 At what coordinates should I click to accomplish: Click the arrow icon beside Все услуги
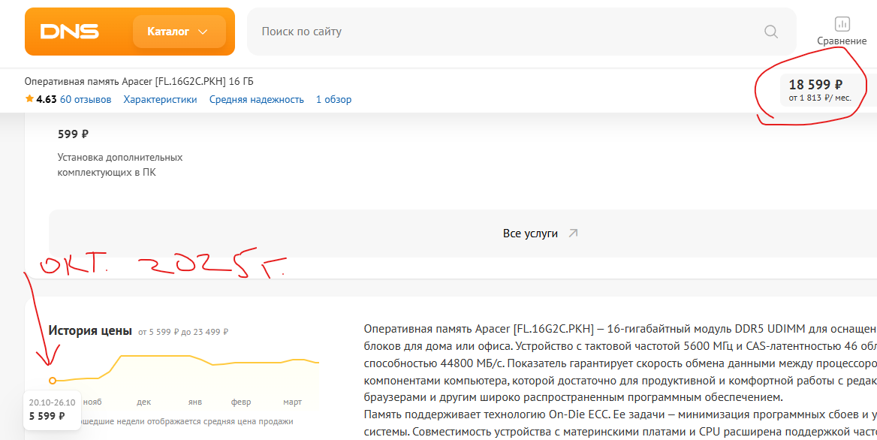(572, 233)
